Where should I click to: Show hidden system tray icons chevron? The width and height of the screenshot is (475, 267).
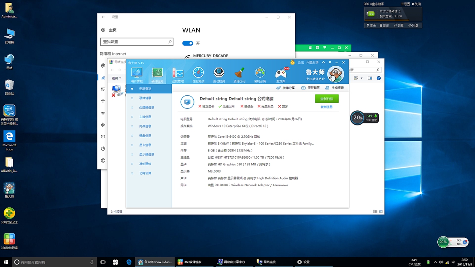pos(435,262)
